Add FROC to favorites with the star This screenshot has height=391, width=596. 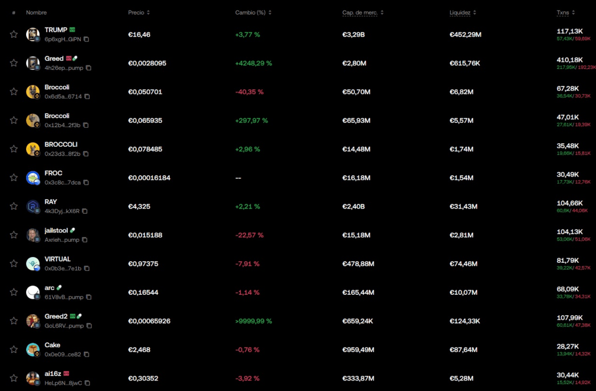click(x=13, y=177)
